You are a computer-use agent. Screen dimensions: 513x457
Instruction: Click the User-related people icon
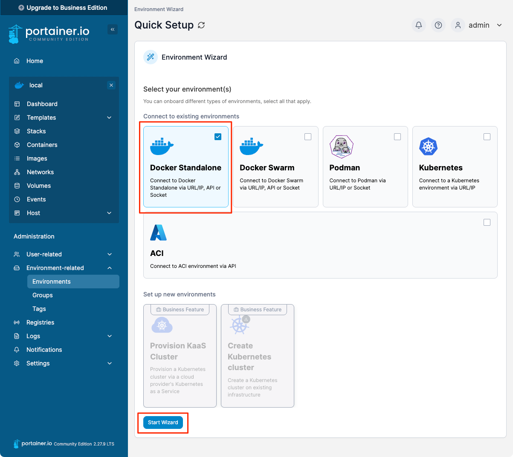coord(17,254)
